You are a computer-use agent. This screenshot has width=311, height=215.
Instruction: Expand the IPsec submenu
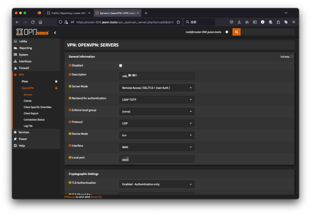(36, 81)
